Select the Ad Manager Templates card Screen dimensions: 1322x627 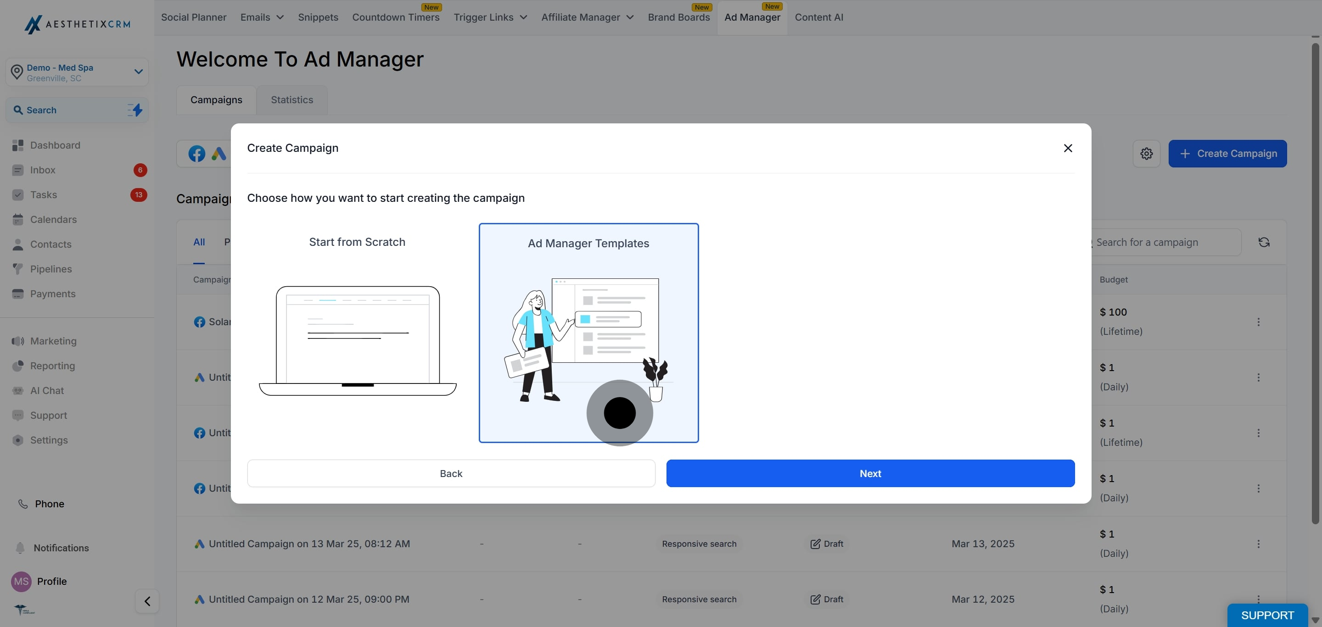click(588, 333)
